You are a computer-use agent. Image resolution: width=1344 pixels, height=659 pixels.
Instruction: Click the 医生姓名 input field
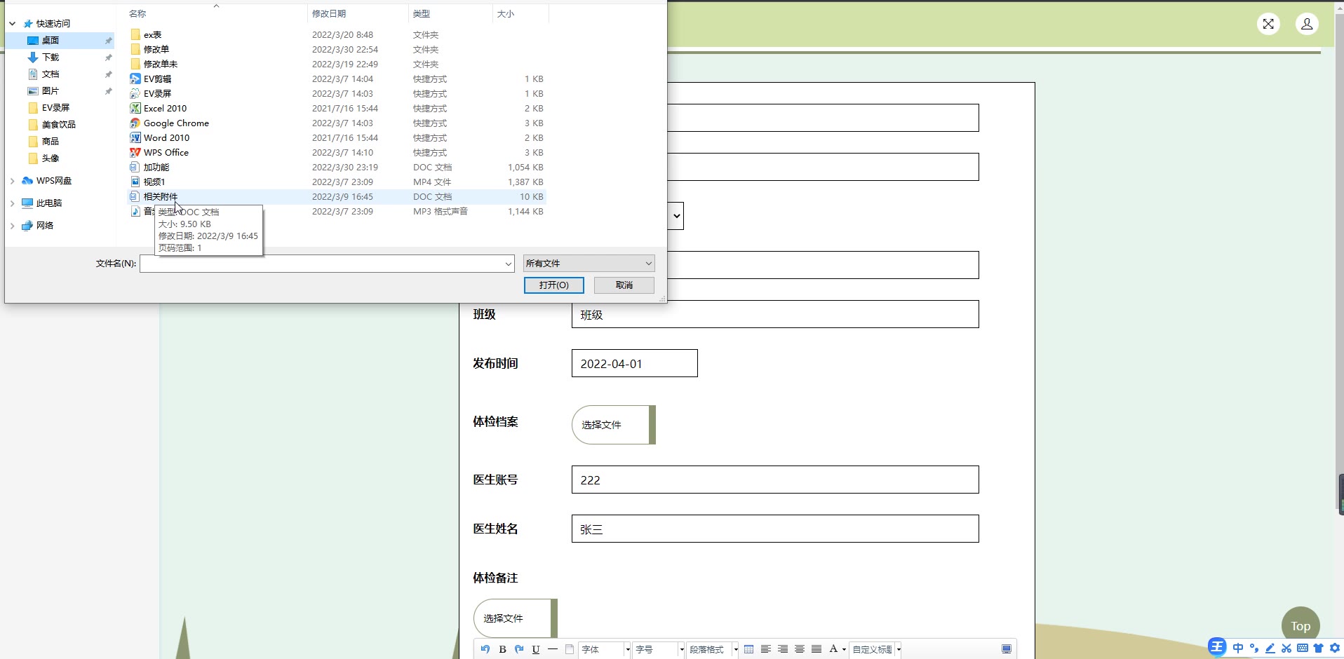[x=775, y=529]
